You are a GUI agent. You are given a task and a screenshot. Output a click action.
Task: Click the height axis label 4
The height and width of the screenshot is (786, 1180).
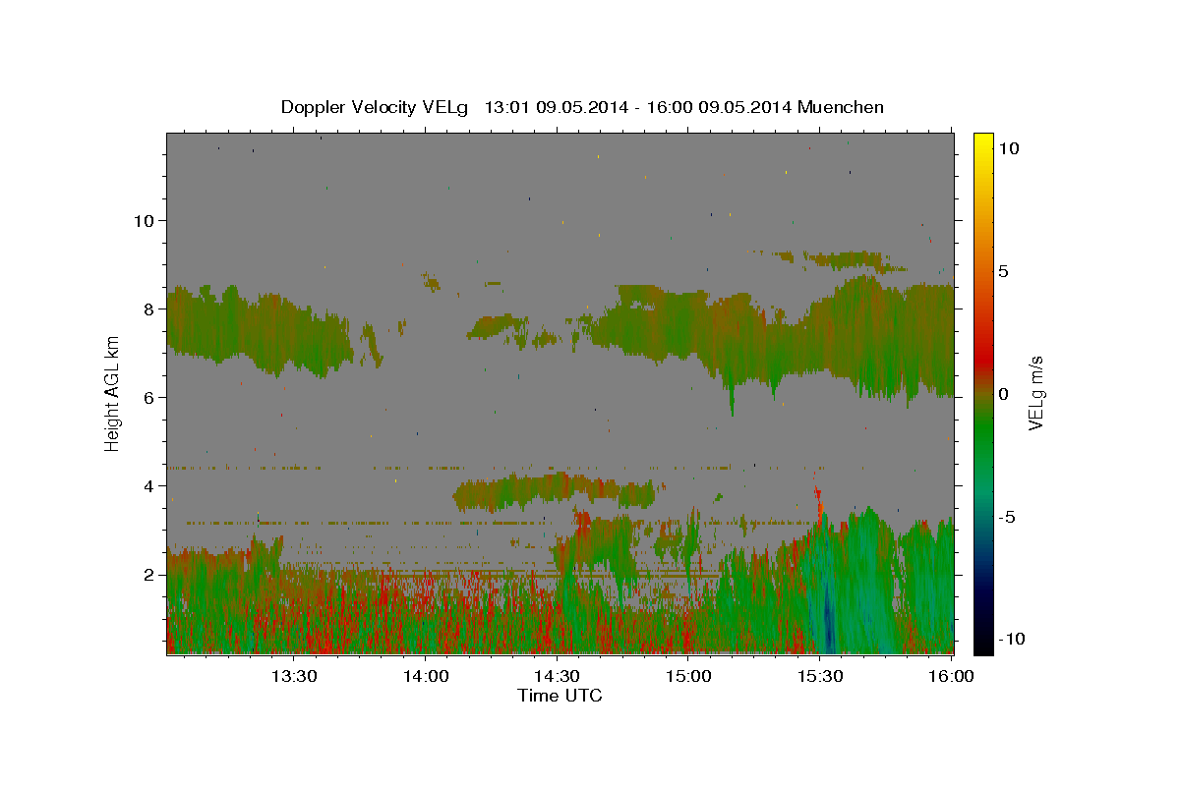148,486
